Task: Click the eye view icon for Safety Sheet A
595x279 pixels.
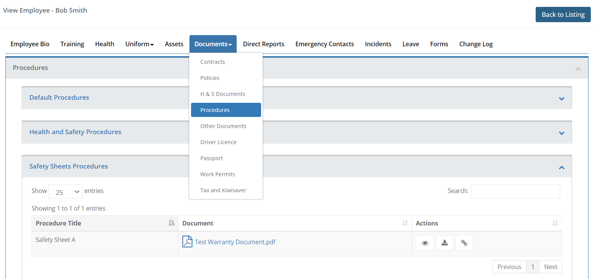Action: point(425,243)
